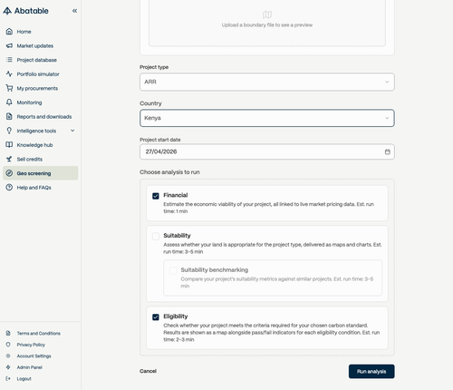Image resolution: width=453 pixels, height=390 pixels.
Task: Click the Market updates megaphone icon
Action: tap(9, 45)
